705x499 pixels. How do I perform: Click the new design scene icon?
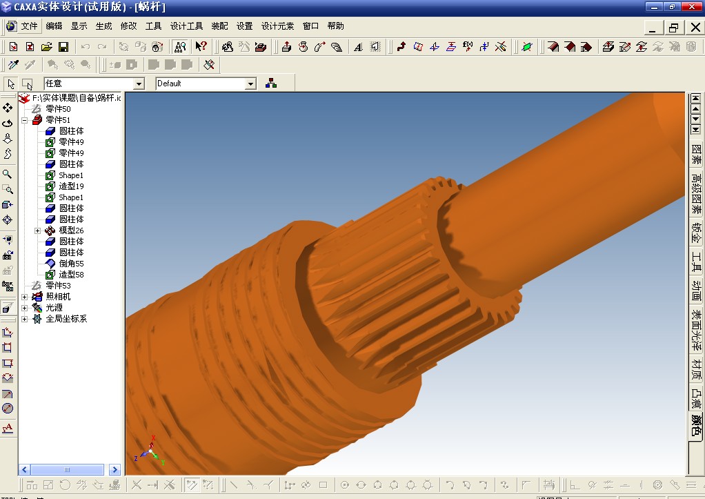pyautogui.click(x=14, y=46)
